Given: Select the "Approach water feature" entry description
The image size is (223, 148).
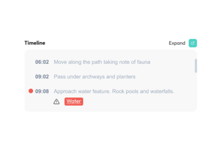Looking at the screenshot, I should (114, 91).
